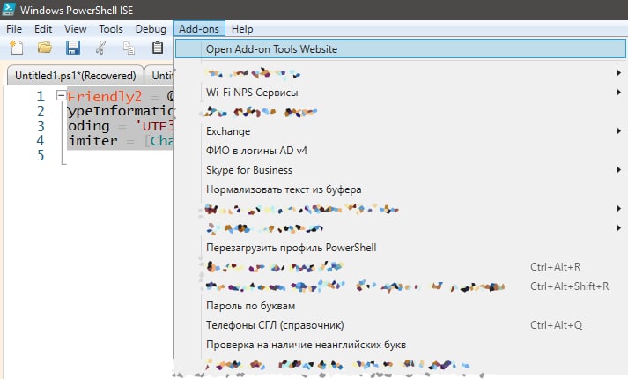This screenshot has width=628, height=379.
Task: Open the Edit menu
Action: tap(43, 29)
